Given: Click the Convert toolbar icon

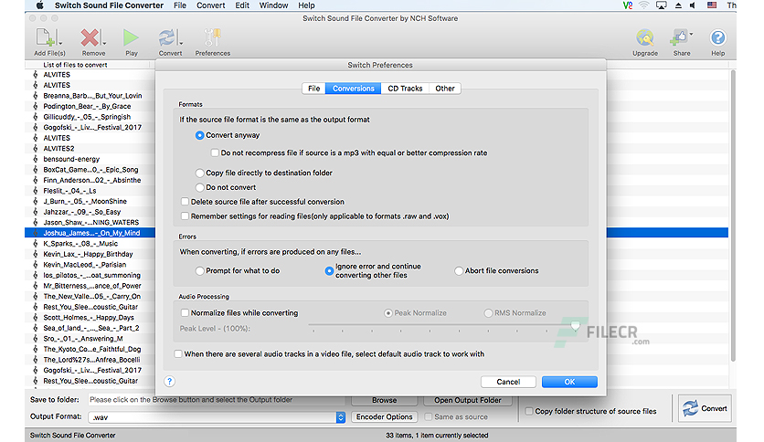Looking at the screenshot, I should 167,37.
